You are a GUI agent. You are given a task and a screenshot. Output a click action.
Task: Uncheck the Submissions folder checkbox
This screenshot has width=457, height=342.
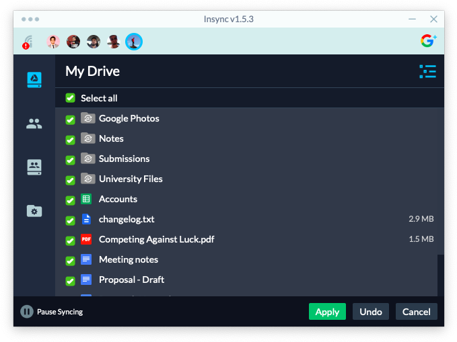point(70,160)
